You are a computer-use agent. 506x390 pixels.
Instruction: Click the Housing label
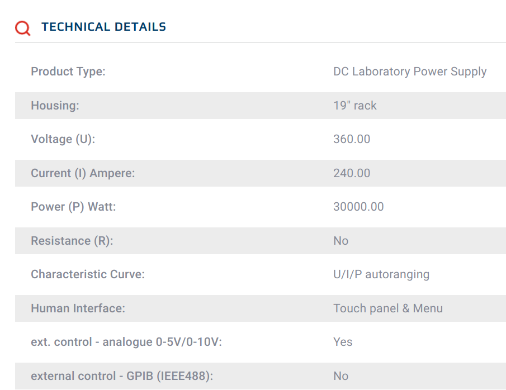pyautogui.click(x=55, y=106)
